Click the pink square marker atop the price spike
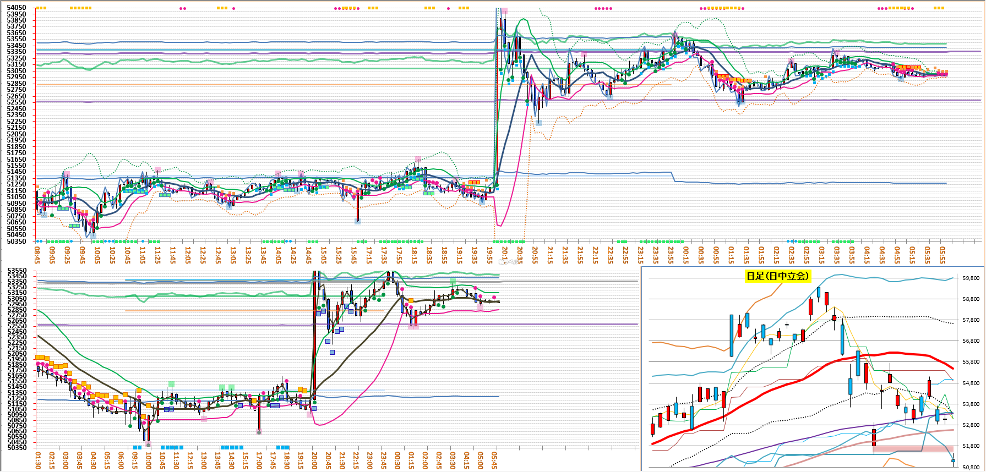Screen dimensions: 986x472 [504, 12]
